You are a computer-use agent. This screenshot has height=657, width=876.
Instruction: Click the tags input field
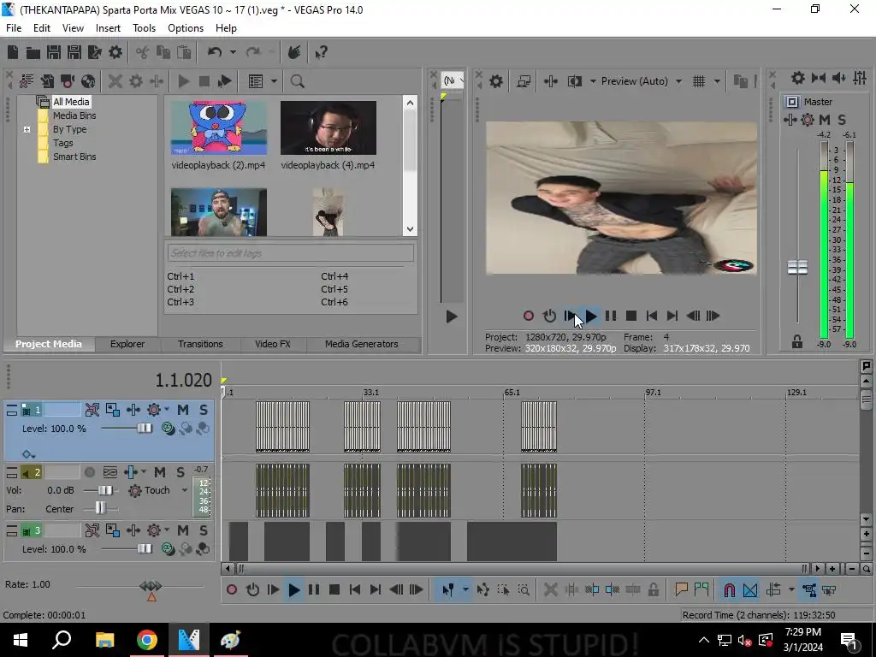tap(291, 253)
